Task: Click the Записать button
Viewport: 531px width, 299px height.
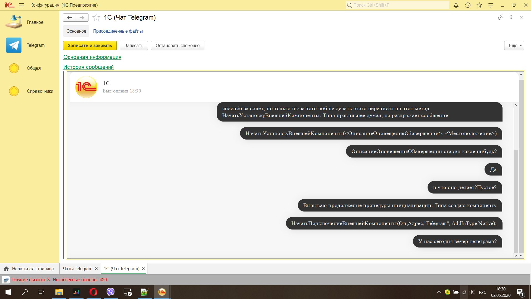Action: 134,45
